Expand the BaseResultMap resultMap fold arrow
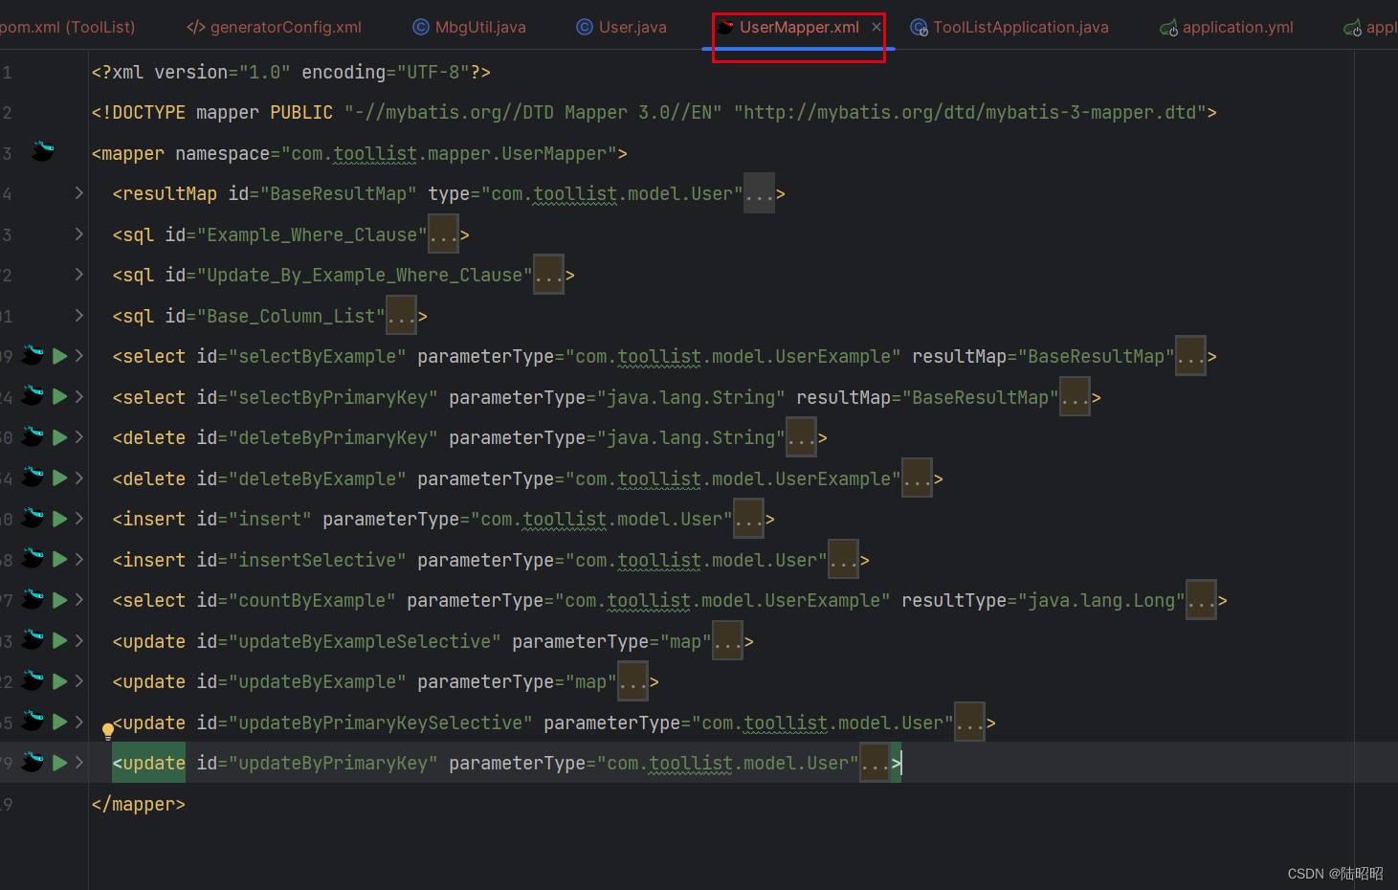 coord(79,193)
